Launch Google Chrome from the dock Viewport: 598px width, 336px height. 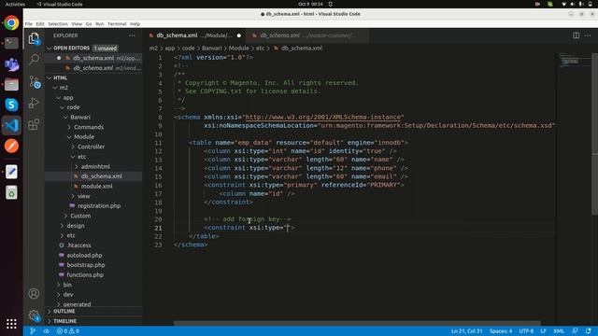coord(11,22)
